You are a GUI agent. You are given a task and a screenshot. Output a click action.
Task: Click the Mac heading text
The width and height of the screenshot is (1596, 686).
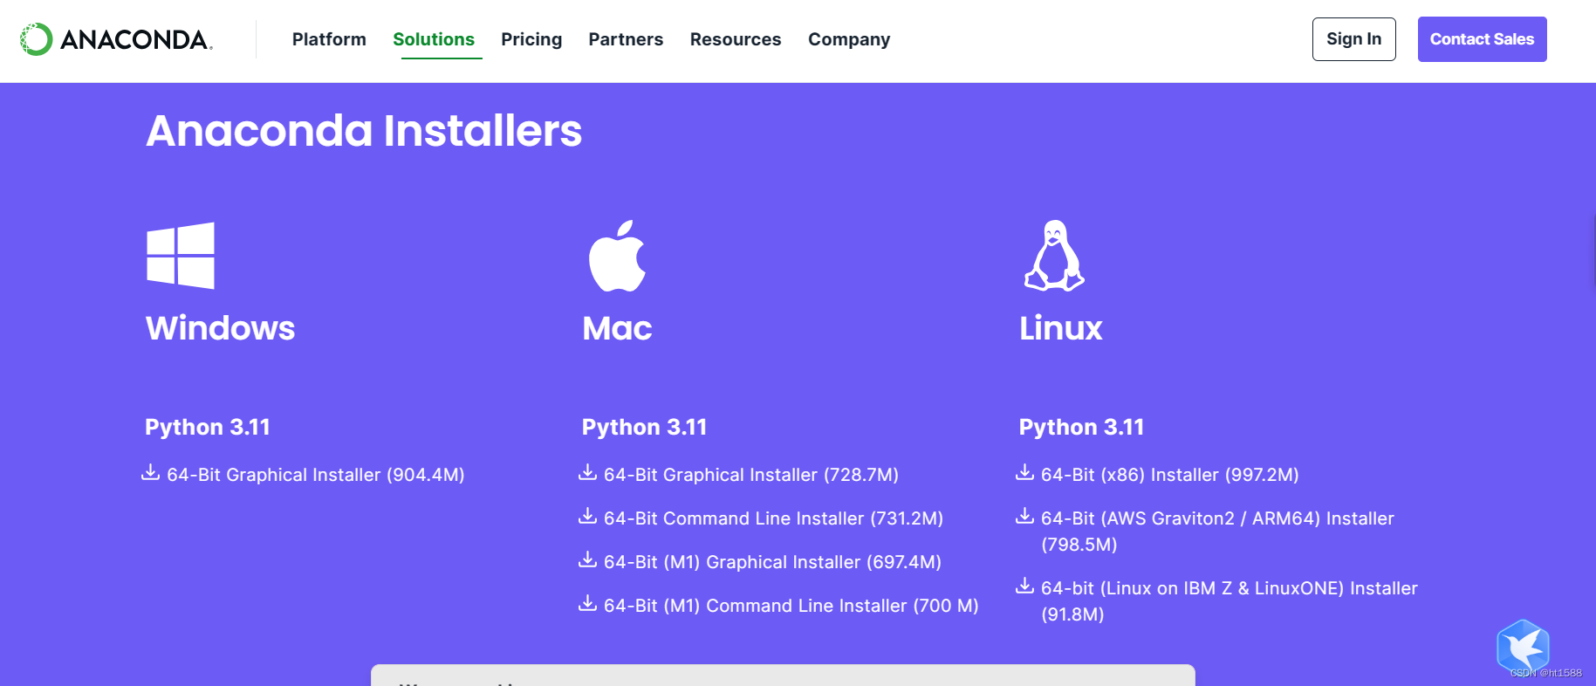[x=617, y=328]
